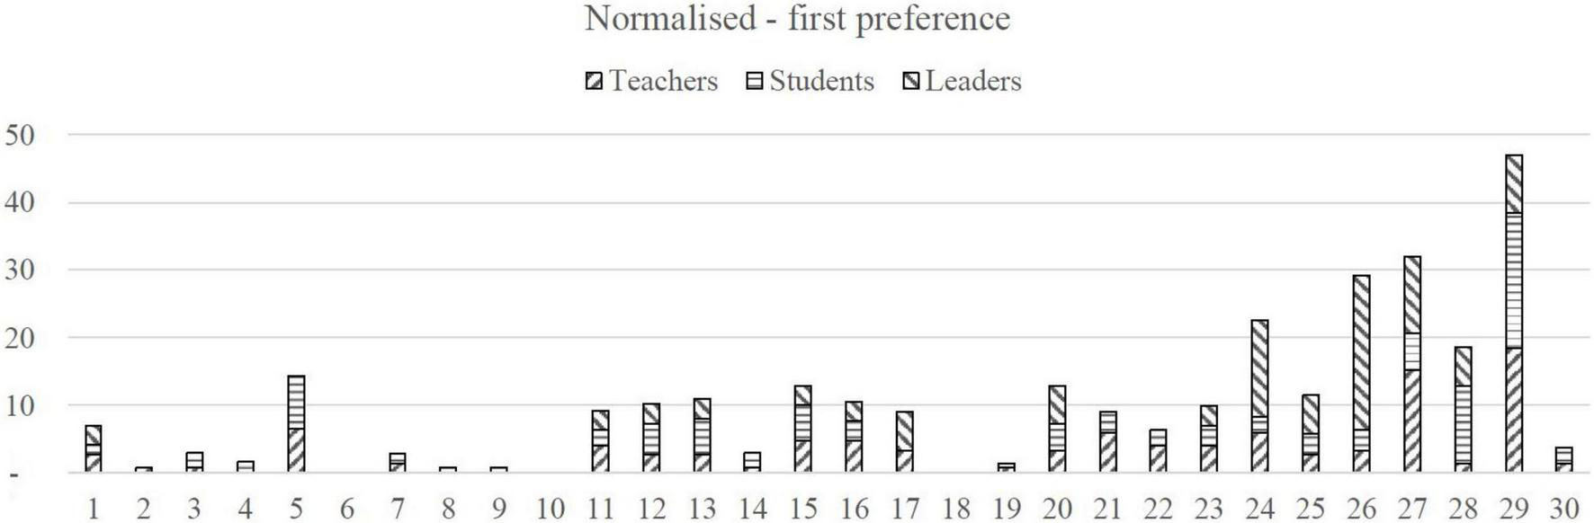Click the x-axis label 10

coord(550,509)
